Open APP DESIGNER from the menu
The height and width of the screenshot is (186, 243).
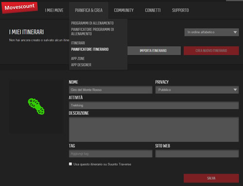pyautogui.click(x=81, y=65)
